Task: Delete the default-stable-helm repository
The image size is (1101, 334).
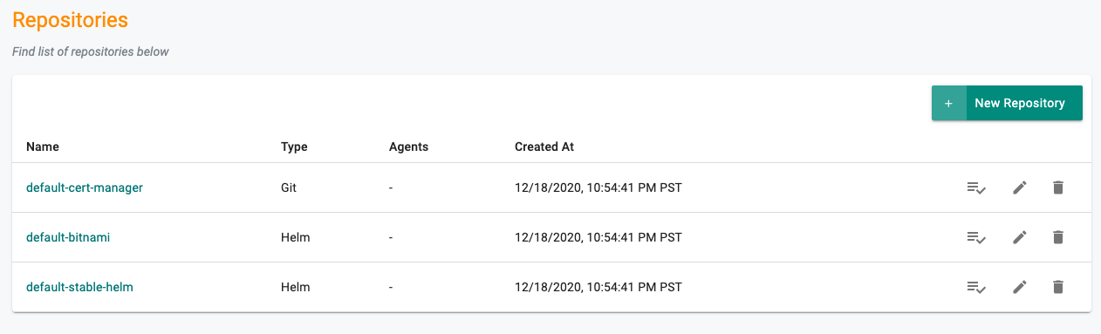Action: pyautogui.click(x=1058, y=287)
